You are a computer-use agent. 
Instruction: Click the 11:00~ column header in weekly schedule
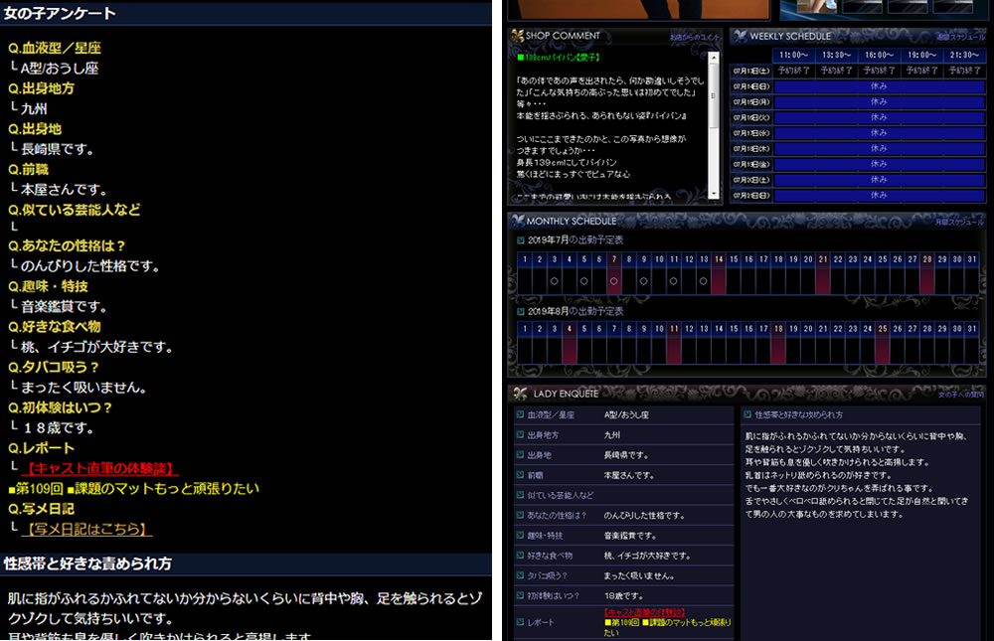click(793, 56)
